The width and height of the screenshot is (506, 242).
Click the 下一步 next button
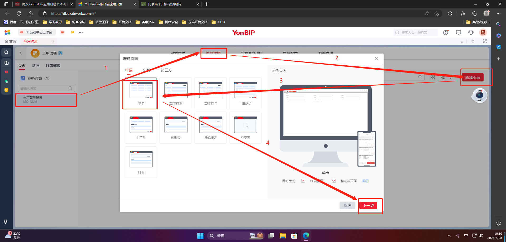(x=368, y=205)
